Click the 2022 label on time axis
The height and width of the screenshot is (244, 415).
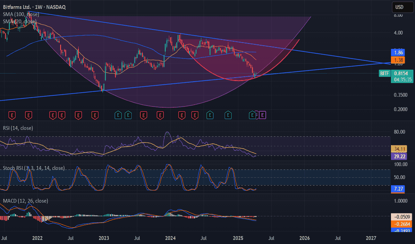(x=37, y=238)
